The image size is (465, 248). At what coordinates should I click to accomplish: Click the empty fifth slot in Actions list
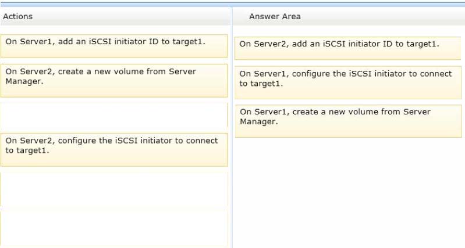114,189
